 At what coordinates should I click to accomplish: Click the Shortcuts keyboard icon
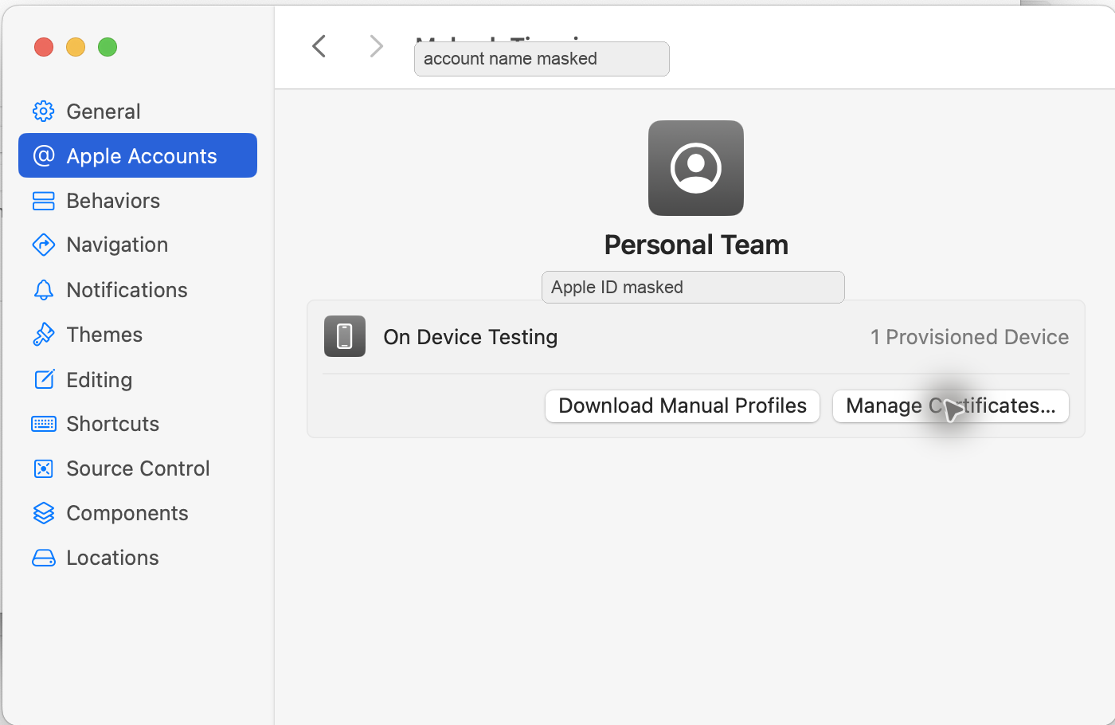(44, 424)
